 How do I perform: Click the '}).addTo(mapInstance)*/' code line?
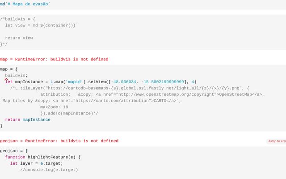coord(69,113)
